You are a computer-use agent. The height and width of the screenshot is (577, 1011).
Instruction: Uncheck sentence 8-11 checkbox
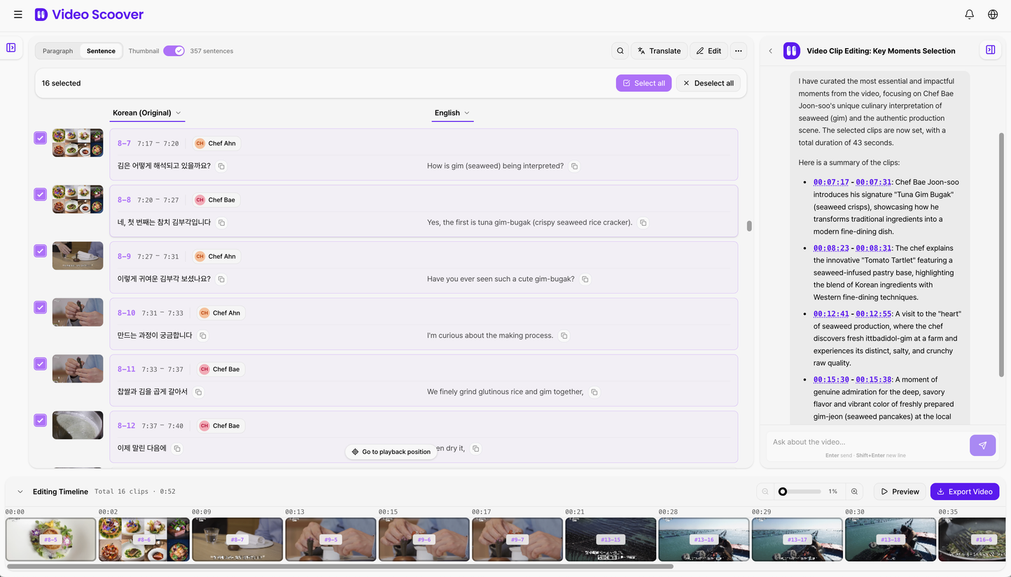click(x=41, y=364)
